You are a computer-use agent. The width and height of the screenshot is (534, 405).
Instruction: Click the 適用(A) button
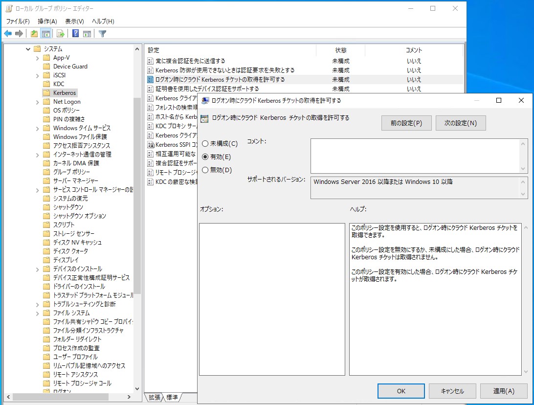503,391
